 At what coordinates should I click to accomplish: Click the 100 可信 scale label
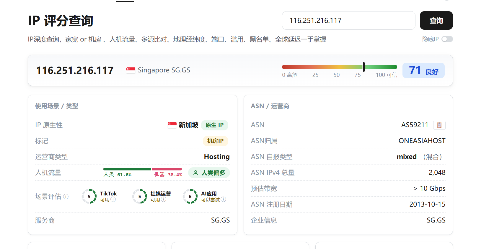coord(387,75)
